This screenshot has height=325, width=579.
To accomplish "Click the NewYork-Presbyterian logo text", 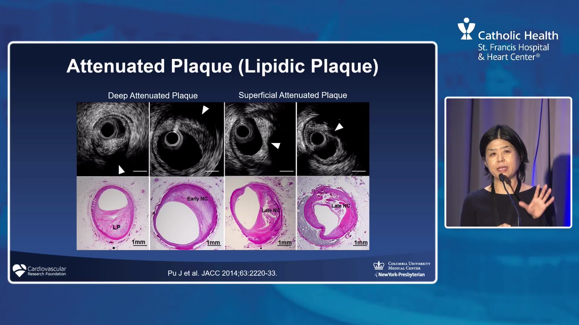I will [401, 274].
